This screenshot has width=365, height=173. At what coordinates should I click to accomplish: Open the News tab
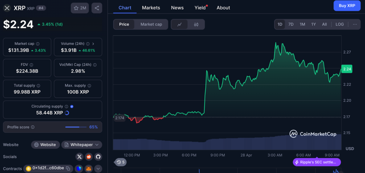[177, 7]
